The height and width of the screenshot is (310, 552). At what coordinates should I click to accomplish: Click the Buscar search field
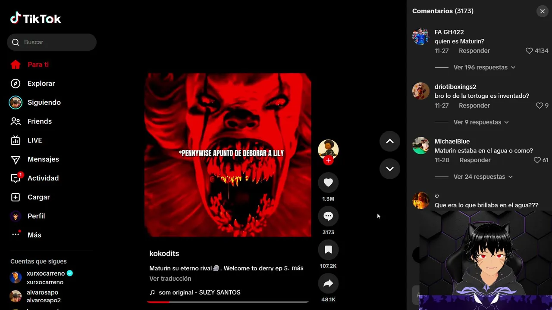[52, 42]
